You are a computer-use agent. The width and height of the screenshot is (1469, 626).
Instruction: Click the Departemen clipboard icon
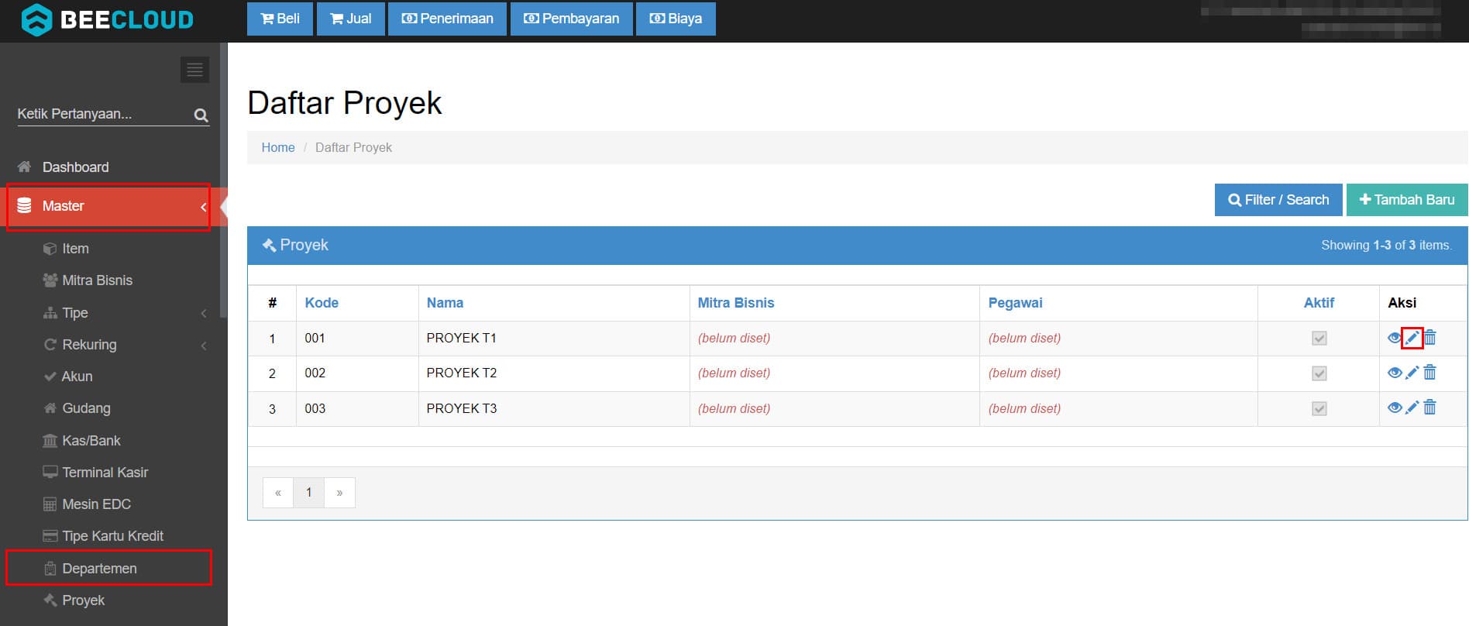[50, 569]
